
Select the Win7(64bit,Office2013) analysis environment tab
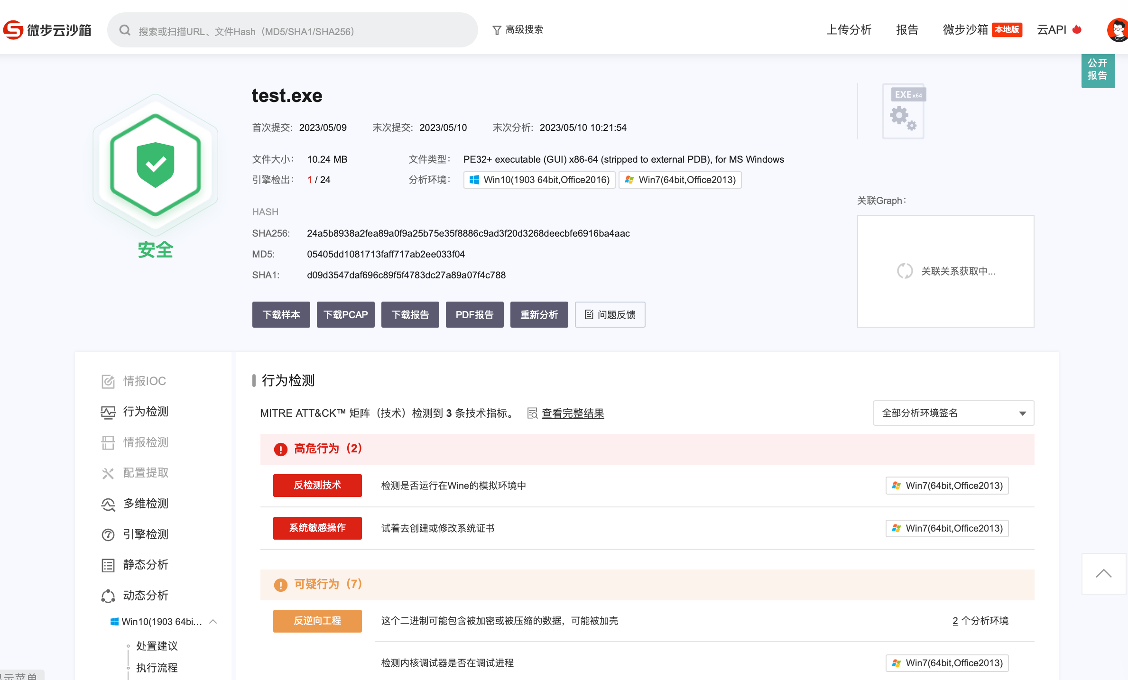680,180
